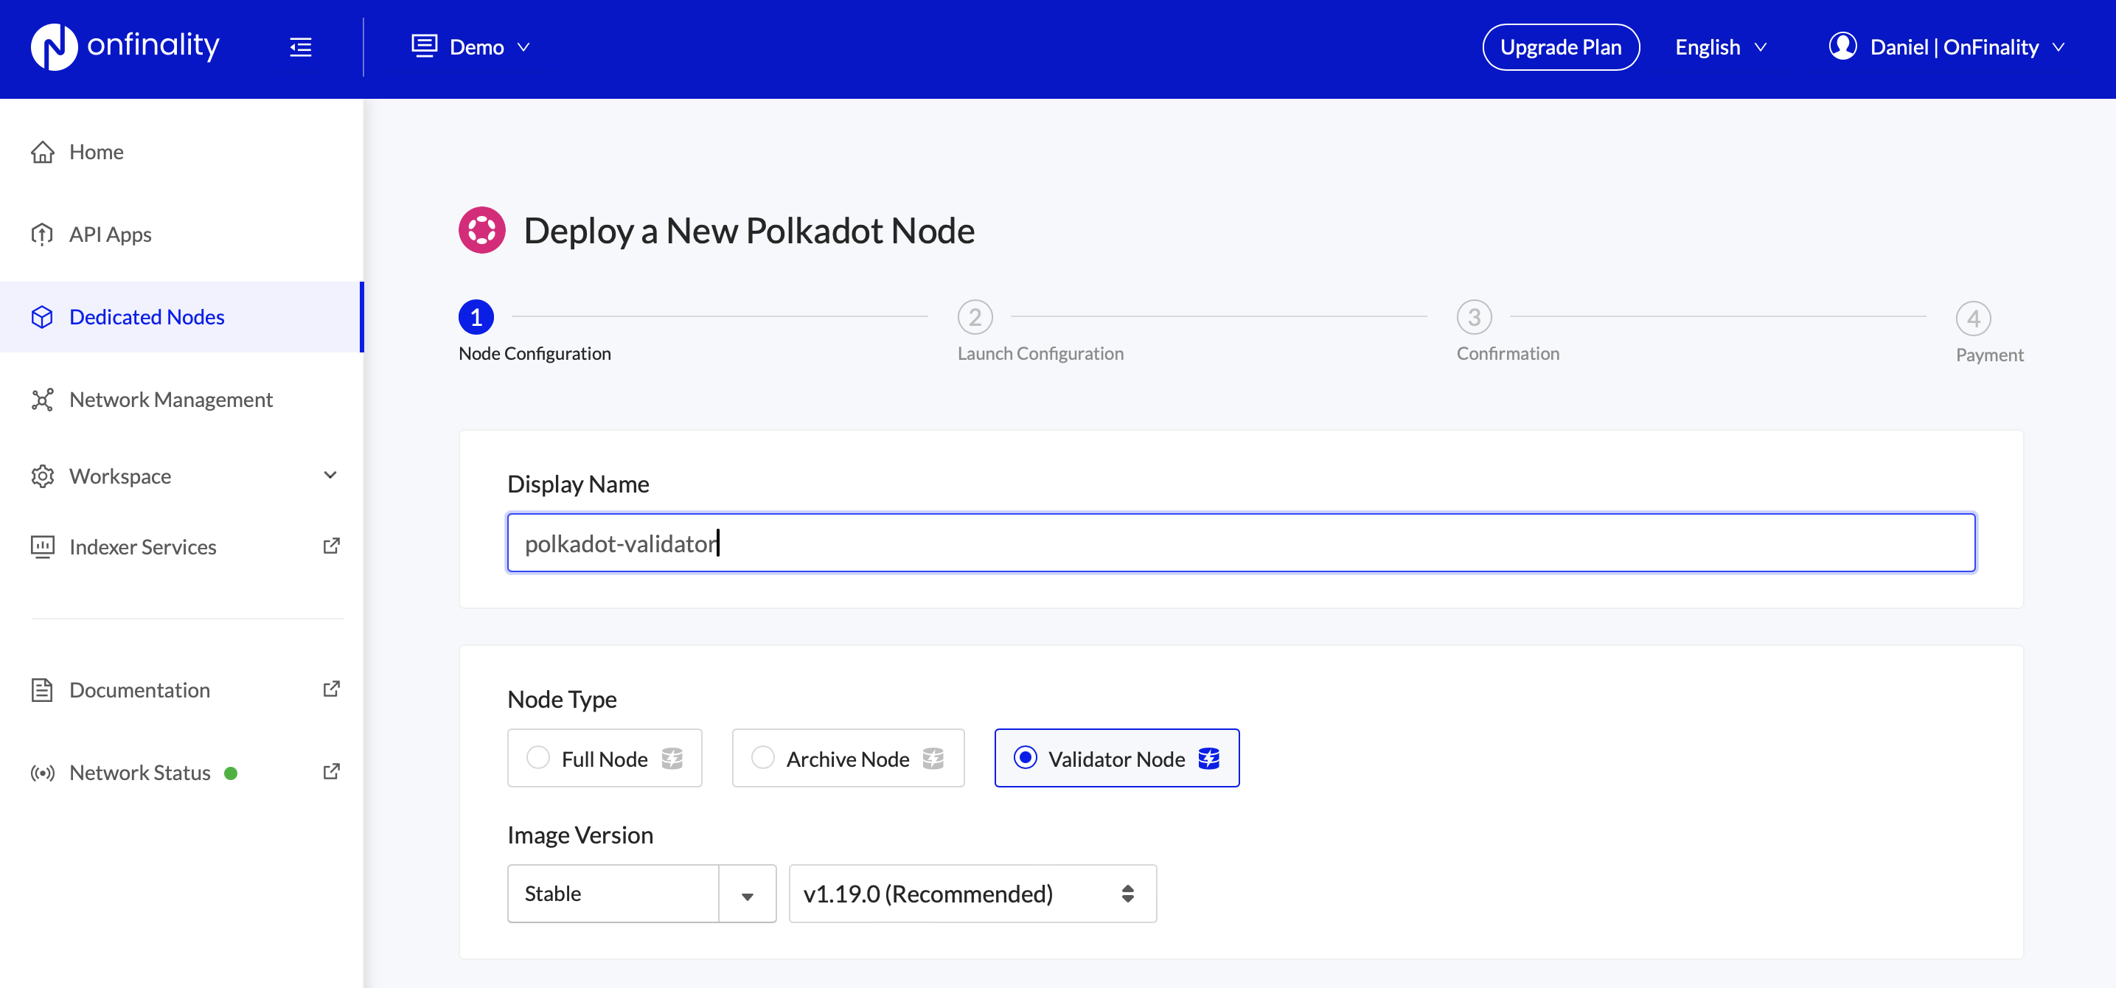Screen dimensions: 2116x988
Task: Open the Documentation link
Action: [x=139, y=690]
